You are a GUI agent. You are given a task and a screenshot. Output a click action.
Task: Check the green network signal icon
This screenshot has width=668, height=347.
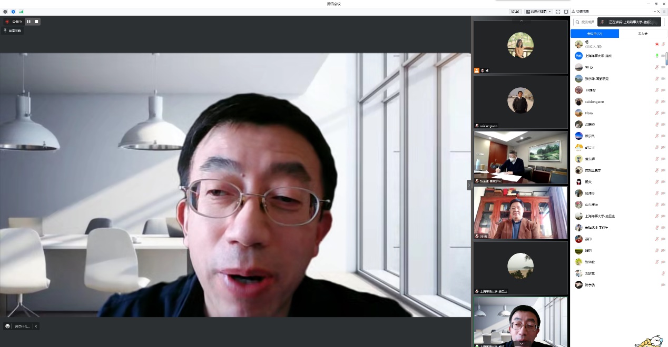coord(21,11)
